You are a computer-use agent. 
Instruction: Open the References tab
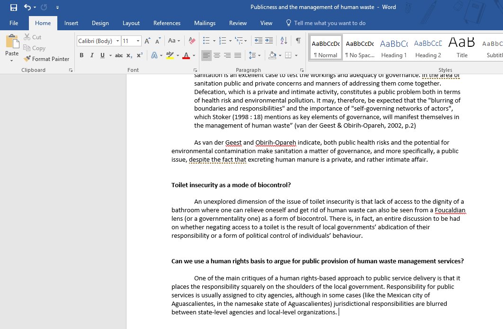(x=167, y=23)
